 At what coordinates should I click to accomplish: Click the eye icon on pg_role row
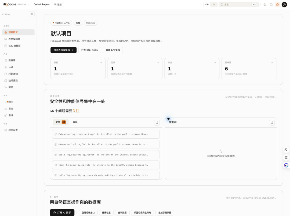point(56,165)
